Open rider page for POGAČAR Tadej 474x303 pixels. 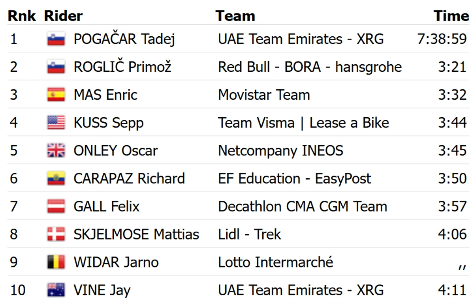(124, 39)
